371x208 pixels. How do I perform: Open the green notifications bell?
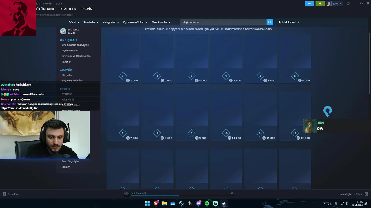point(320,4)
